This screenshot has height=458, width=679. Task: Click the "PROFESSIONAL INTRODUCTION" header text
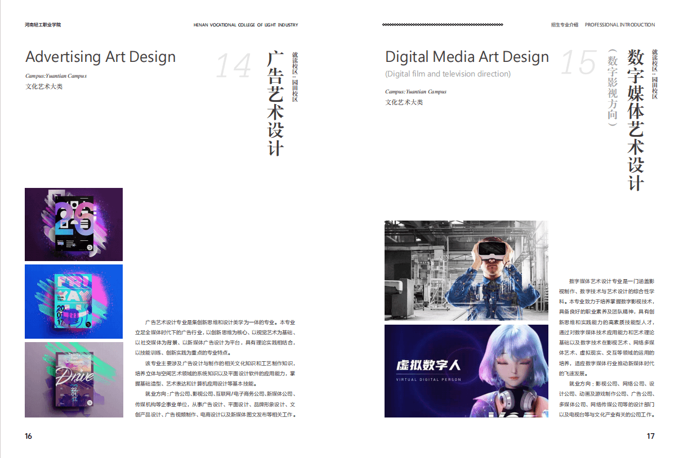pyautogui.click(x=620, y=25)
